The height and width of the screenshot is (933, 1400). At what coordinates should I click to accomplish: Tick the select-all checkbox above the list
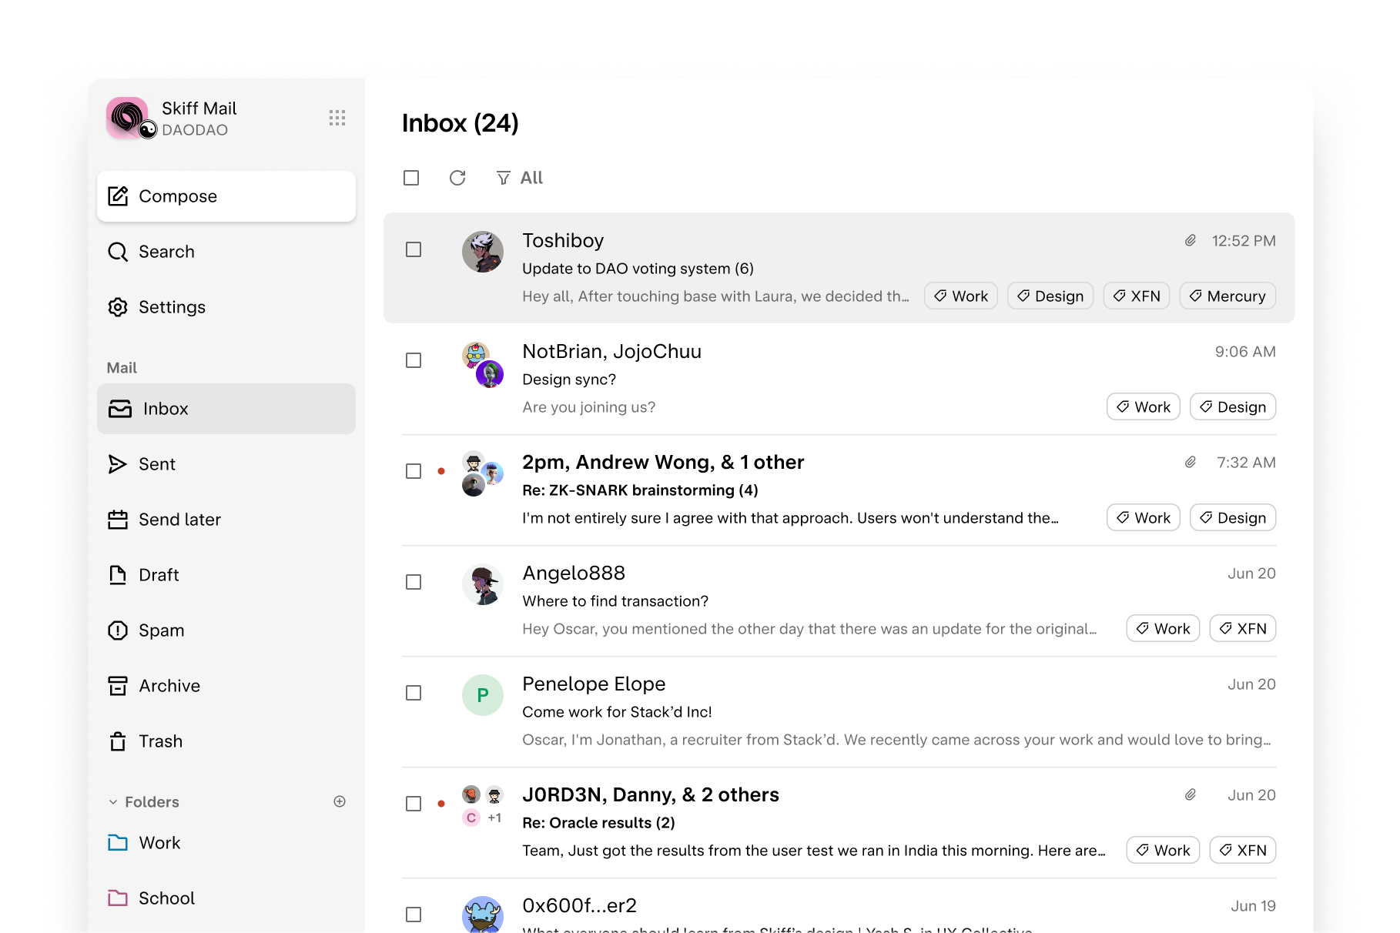pyautogui.click(x=411, y=178)
